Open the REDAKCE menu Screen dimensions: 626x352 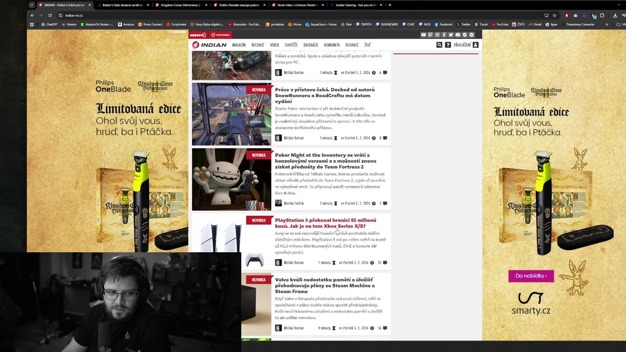coord(352,45)
